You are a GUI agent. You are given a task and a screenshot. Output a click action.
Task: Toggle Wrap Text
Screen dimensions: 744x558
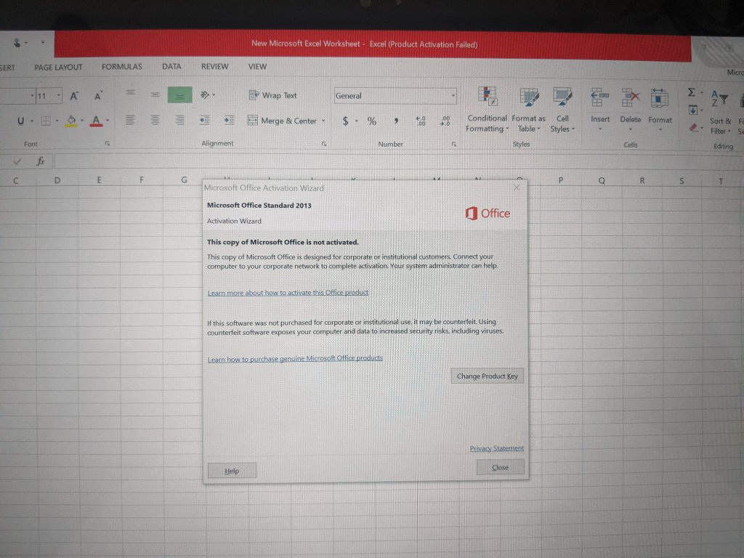click(273, 95)
